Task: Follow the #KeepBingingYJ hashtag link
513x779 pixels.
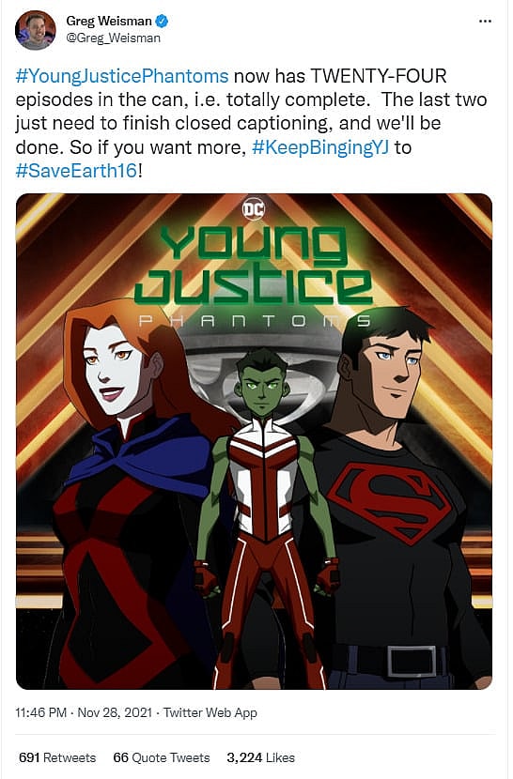Action: pos(320,147)
